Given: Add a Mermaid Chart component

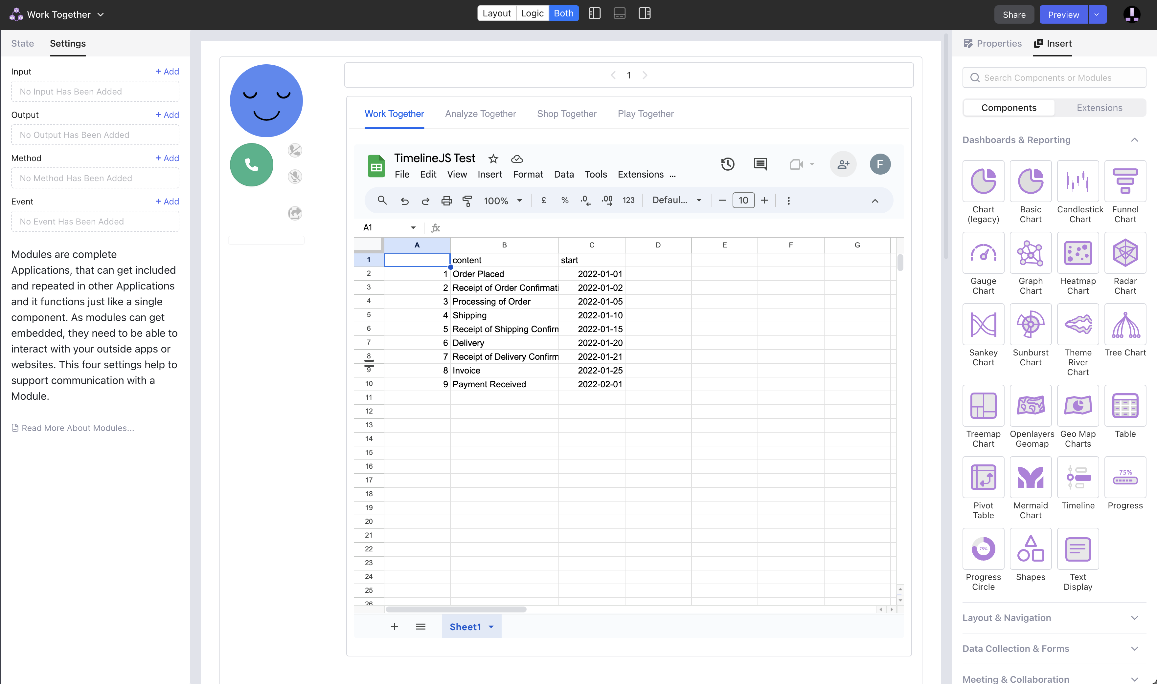Looking at the screenshot, I should [1030, 478].
